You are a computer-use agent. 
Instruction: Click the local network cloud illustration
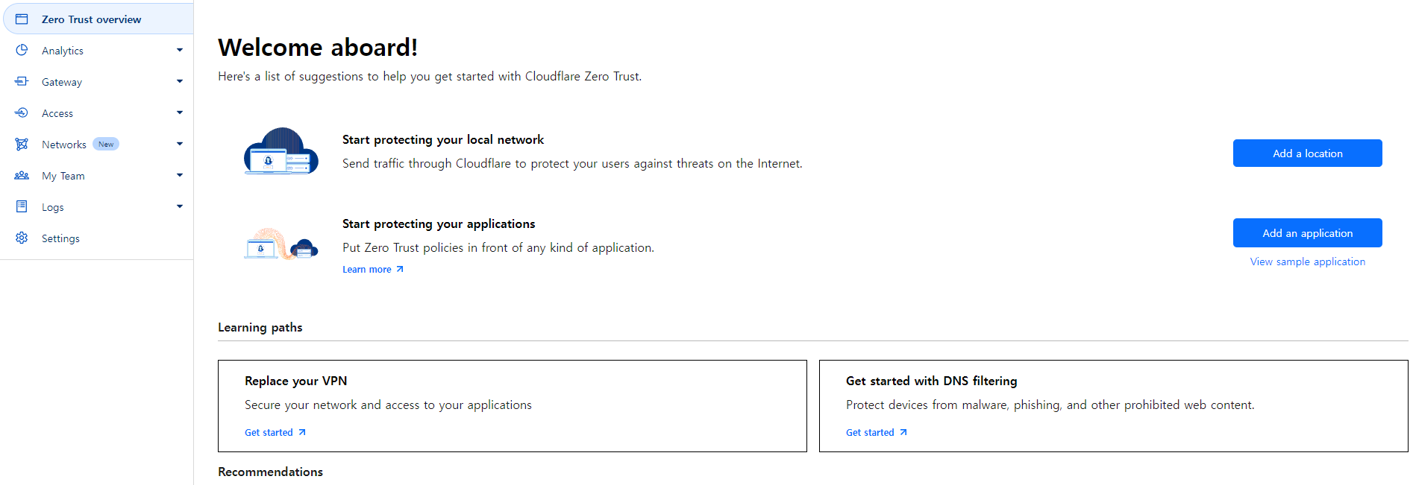click(x=281, y=151)
